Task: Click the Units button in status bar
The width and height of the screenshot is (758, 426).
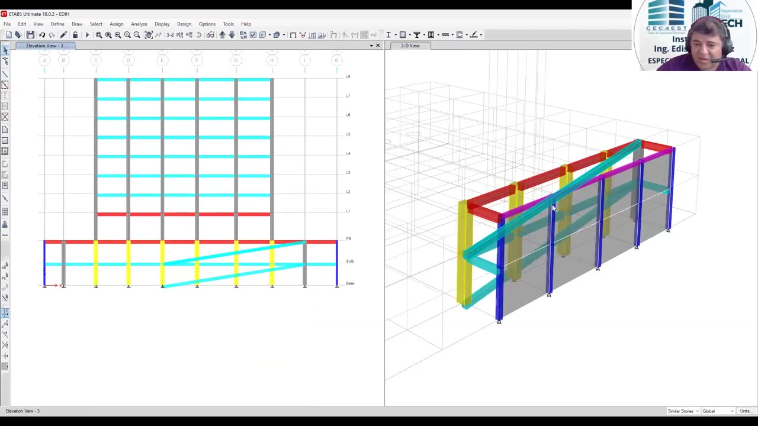Action: tap(746, 411)
